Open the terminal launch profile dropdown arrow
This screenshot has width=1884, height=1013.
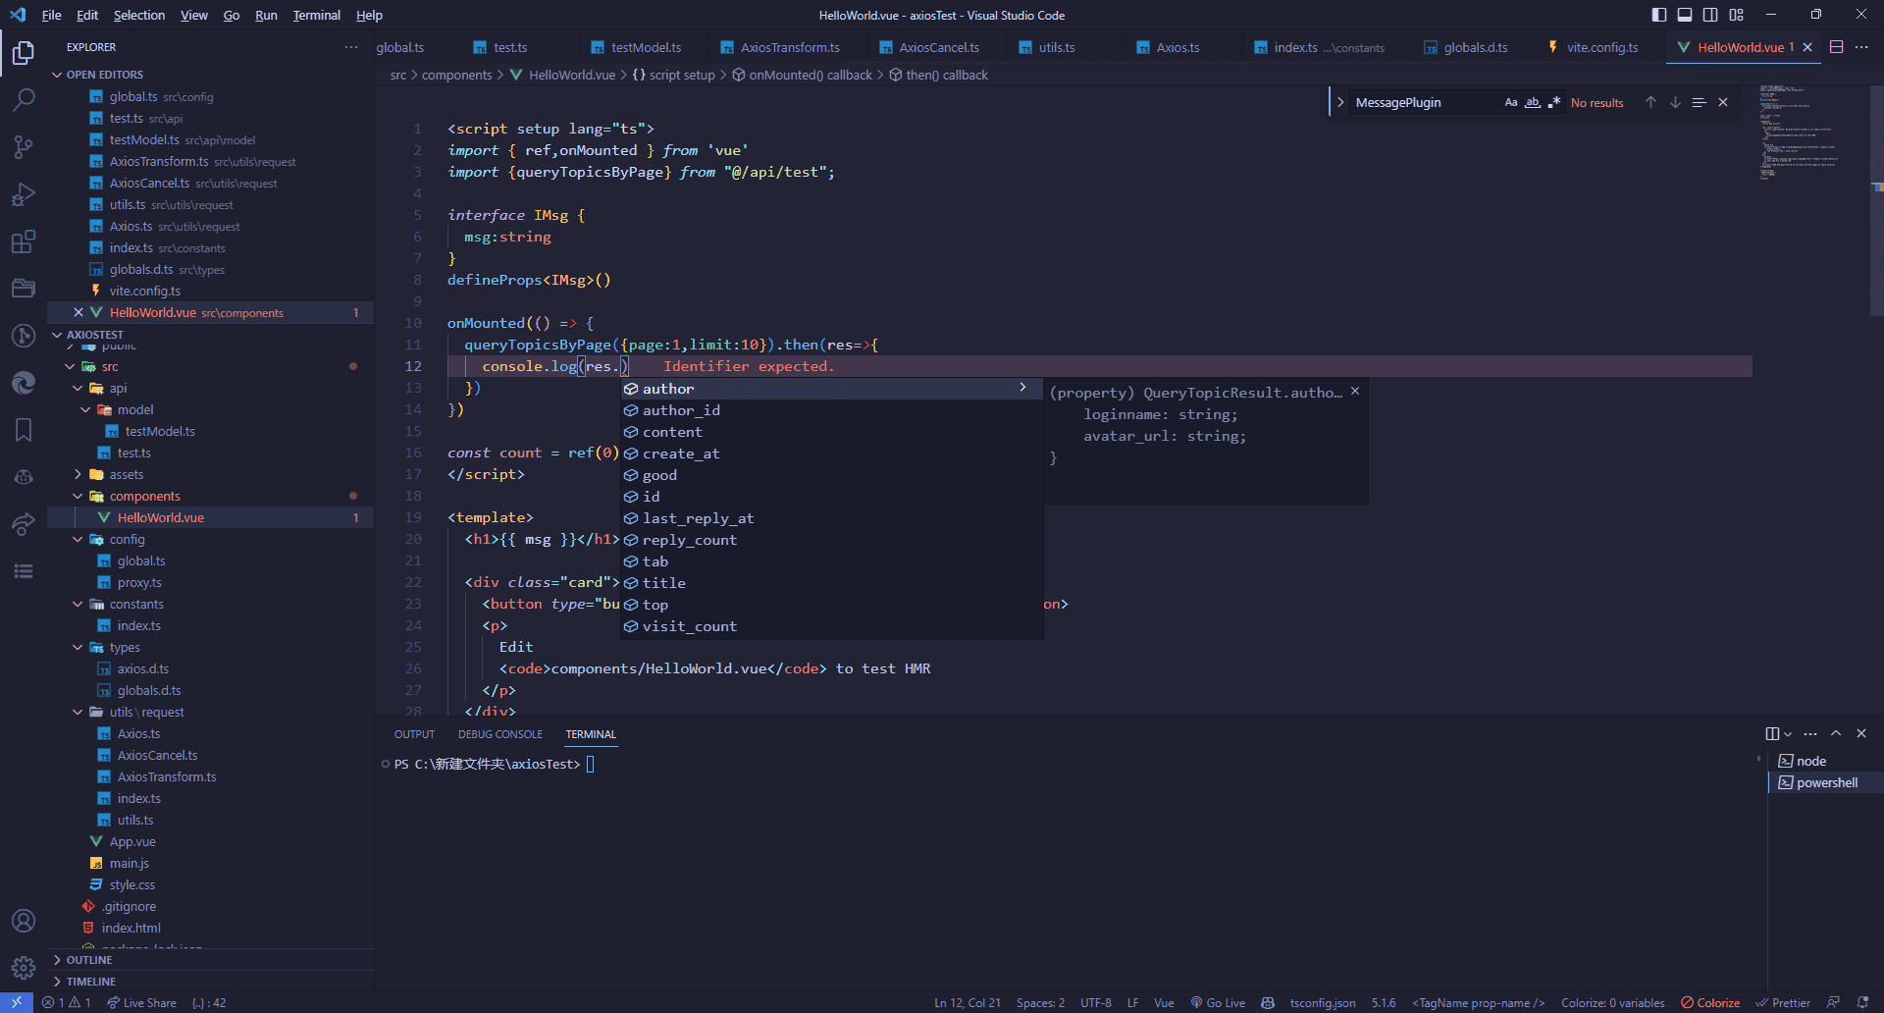click(1788, 733)
